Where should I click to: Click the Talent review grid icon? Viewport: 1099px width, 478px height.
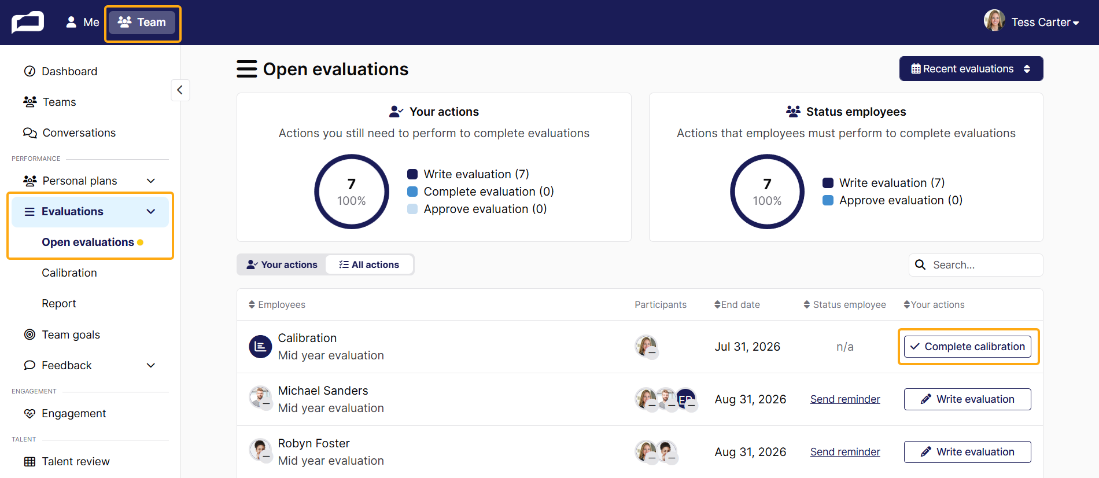(x=29, y=461)
